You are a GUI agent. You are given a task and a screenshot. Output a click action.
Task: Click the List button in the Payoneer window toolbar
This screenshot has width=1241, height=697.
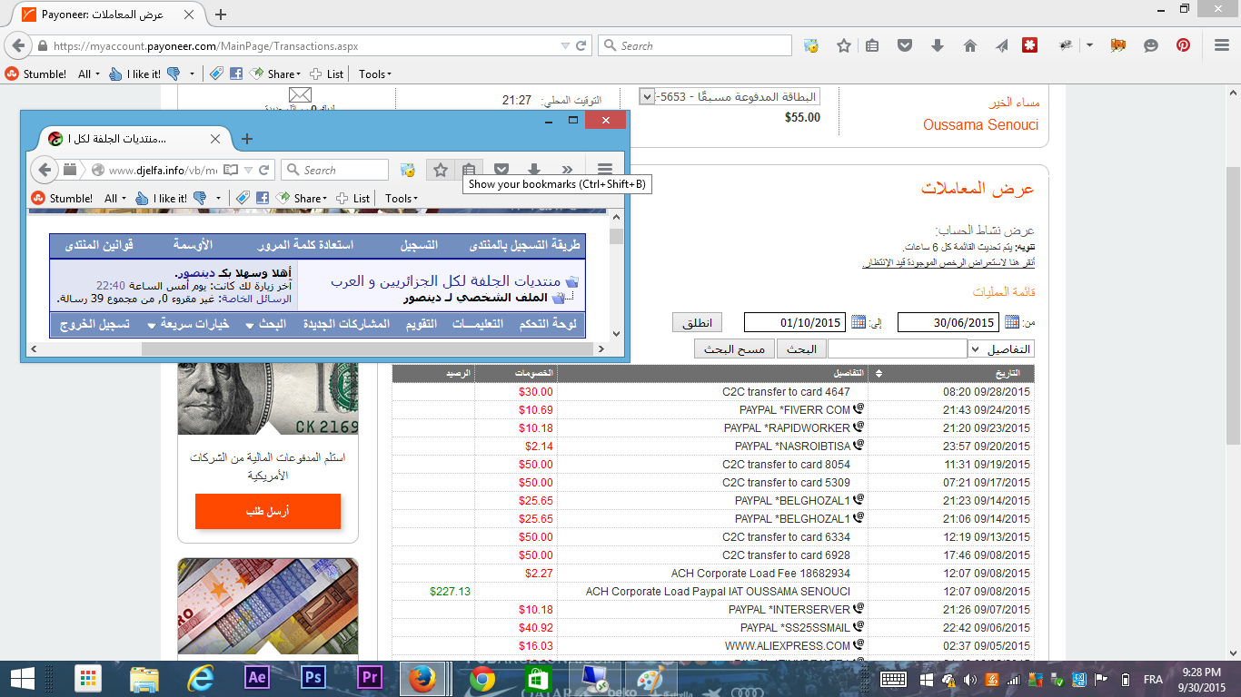click(x=327, y=74)
